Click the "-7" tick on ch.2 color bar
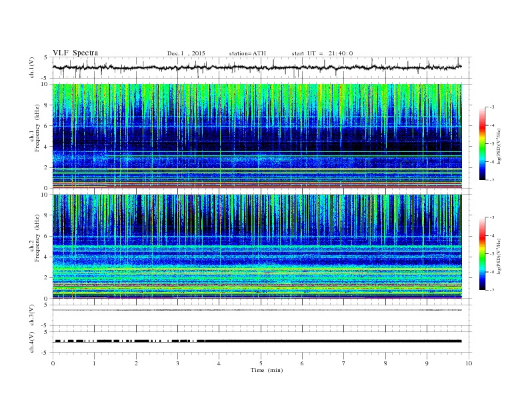The height and width of the screenshot is (408, 528). (492, 290)
